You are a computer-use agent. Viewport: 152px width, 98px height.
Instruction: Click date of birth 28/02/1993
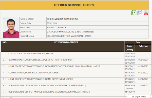(52, 23)
